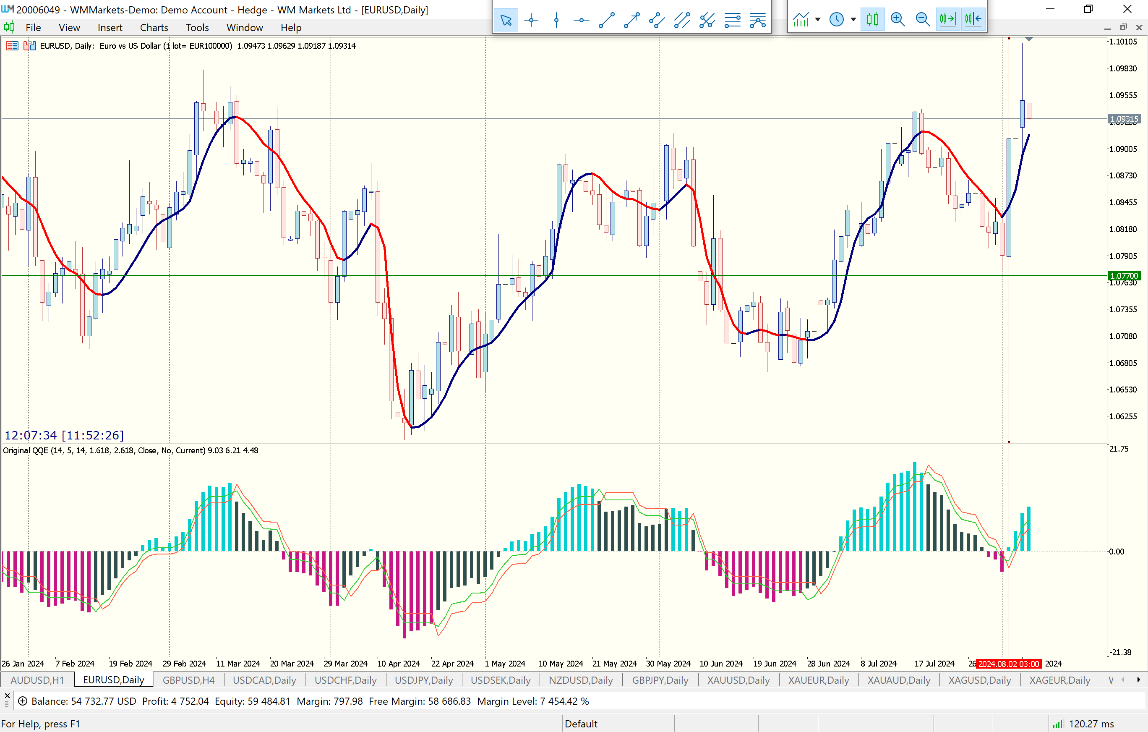Toggle chart shift from right border
Screen dimensions: 1148x732
[x=973, y=19]
